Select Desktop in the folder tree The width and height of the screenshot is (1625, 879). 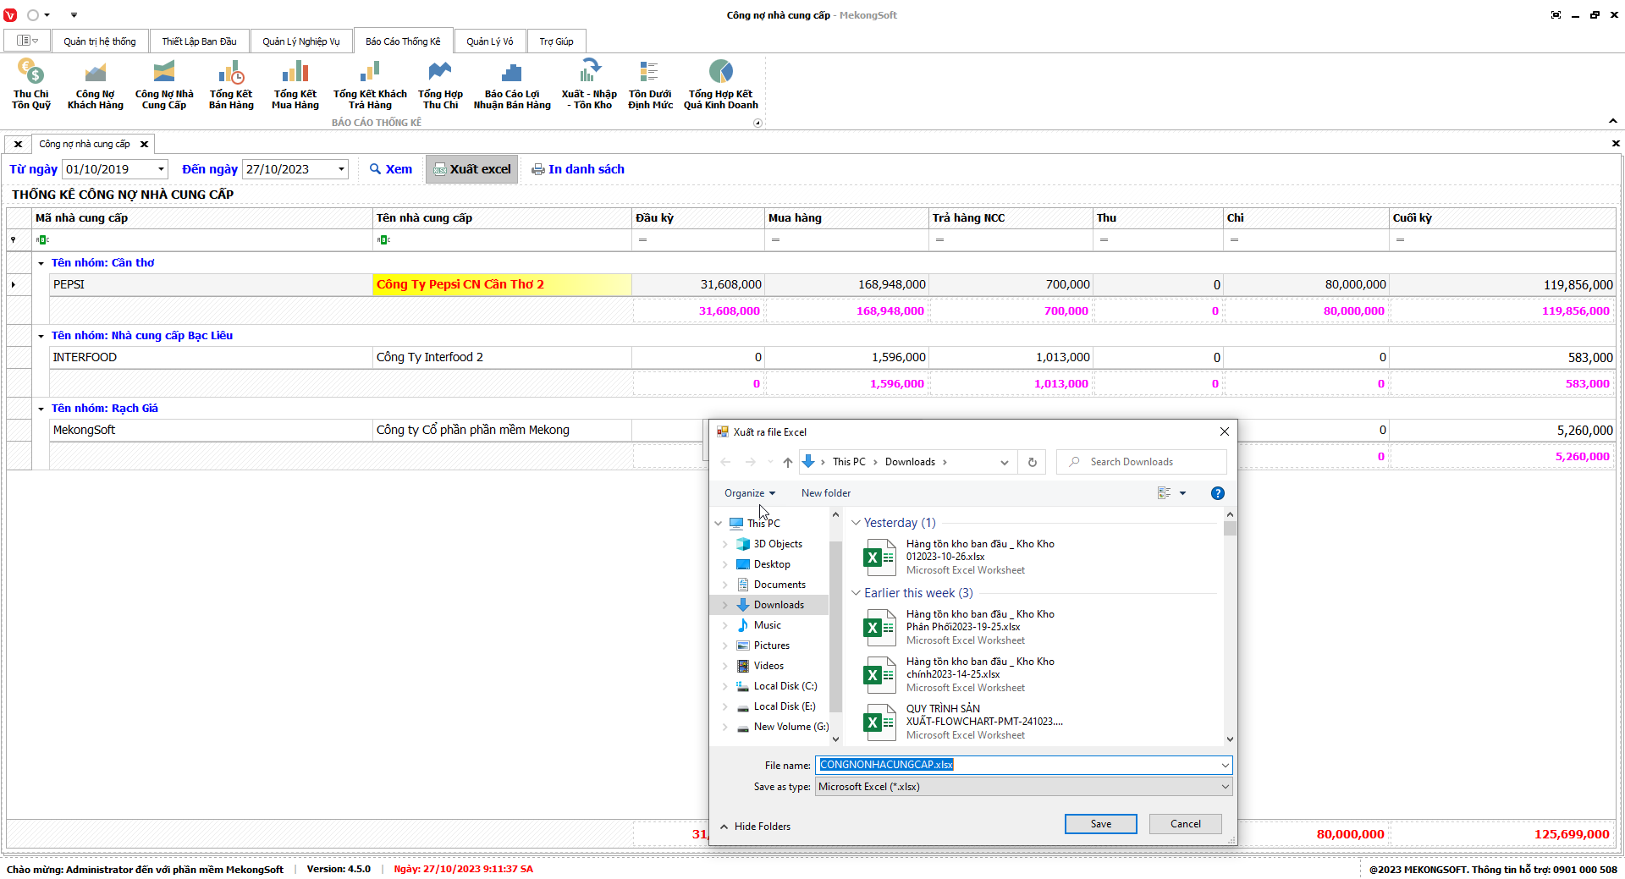(x=772, y=564)
